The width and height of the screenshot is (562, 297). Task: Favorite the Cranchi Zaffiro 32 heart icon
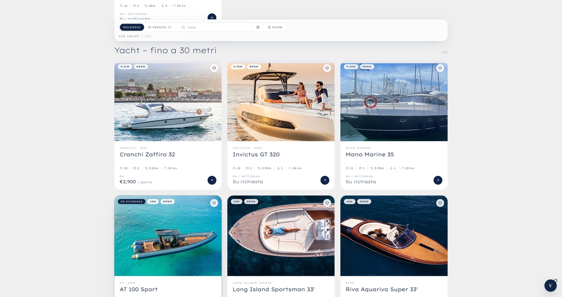click(x=214, y=68)
